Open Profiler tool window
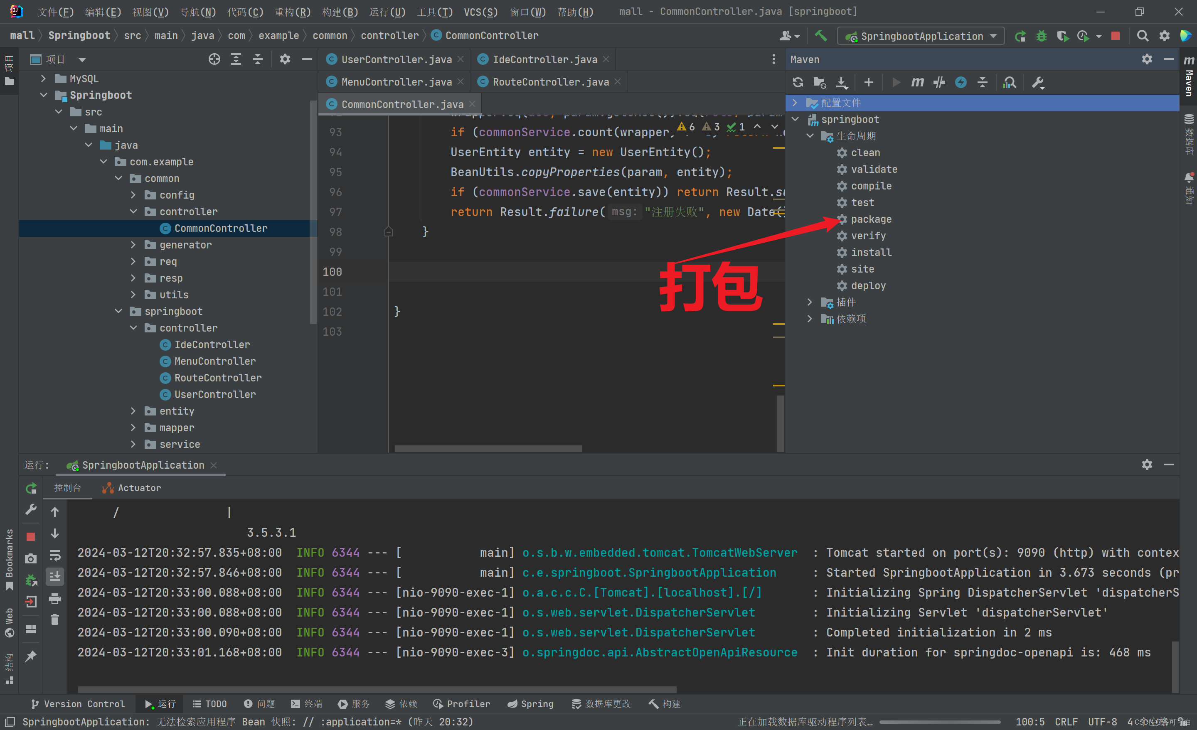 [x=461, y=704]
